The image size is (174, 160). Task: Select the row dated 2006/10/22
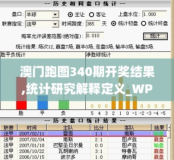[x=84, y=151]
